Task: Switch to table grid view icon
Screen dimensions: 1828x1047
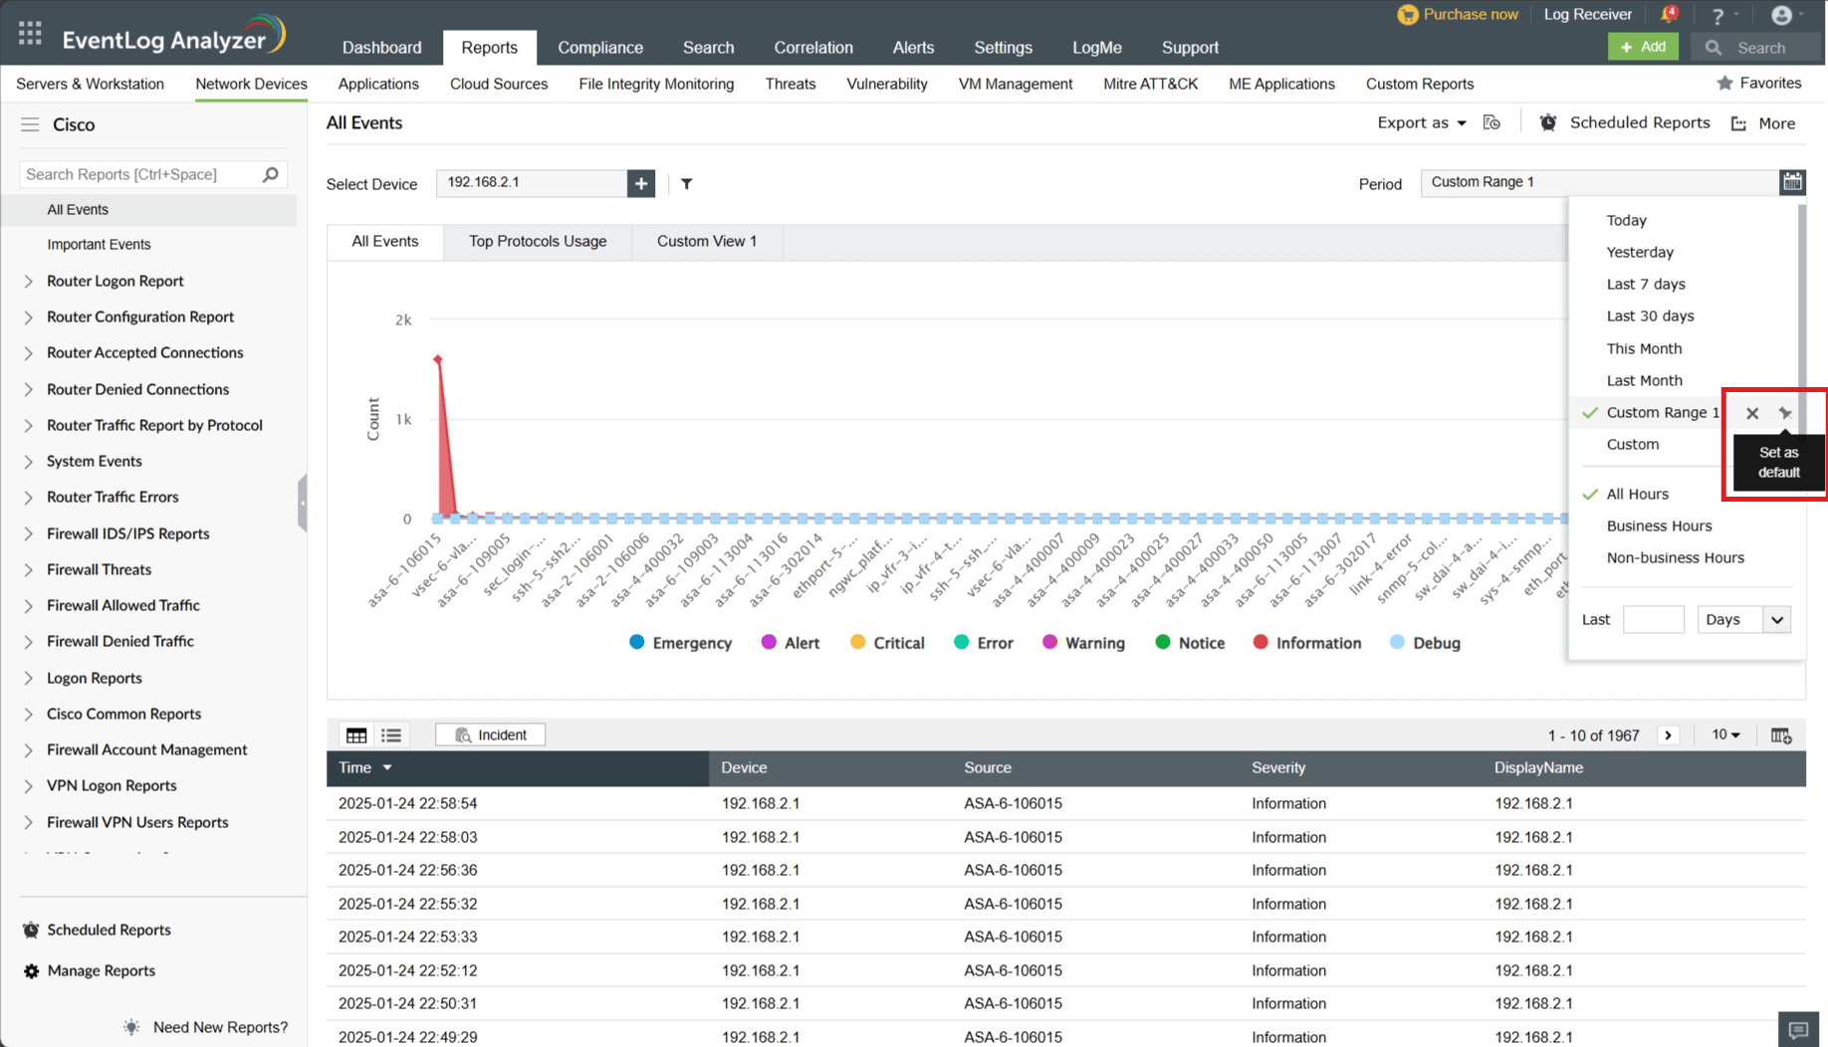Action: click(x=356, y=735)
